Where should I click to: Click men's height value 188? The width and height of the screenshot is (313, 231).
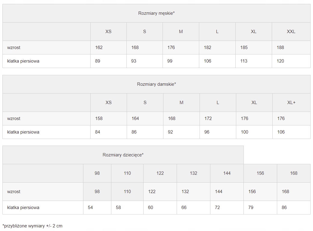coord(280,48)
